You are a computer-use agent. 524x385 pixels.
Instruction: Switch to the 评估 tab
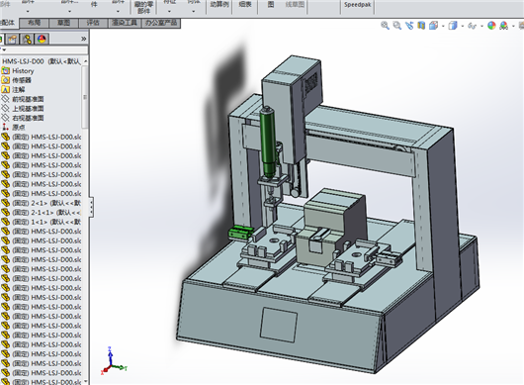click(x=93, y=23)
